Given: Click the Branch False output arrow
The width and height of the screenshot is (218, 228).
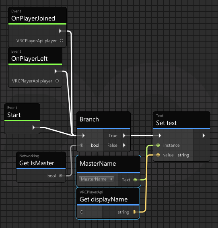Looking at the screenshot, I should pos(124,145).
